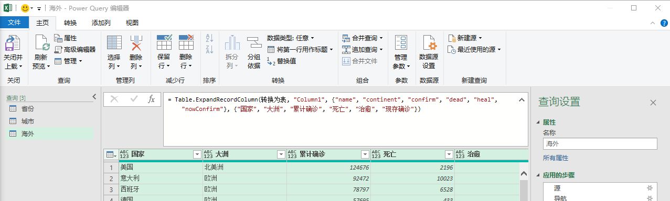670x201 pixels.
Task: Click the formula bar cancel X icon
Action: coord(114,99)
